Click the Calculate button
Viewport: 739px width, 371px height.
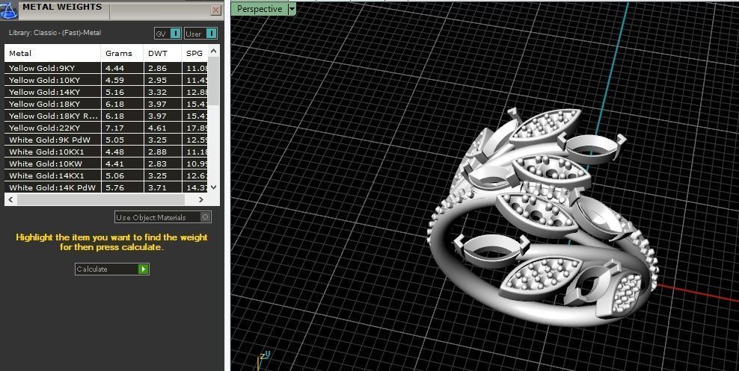click(x=112, y=269)
